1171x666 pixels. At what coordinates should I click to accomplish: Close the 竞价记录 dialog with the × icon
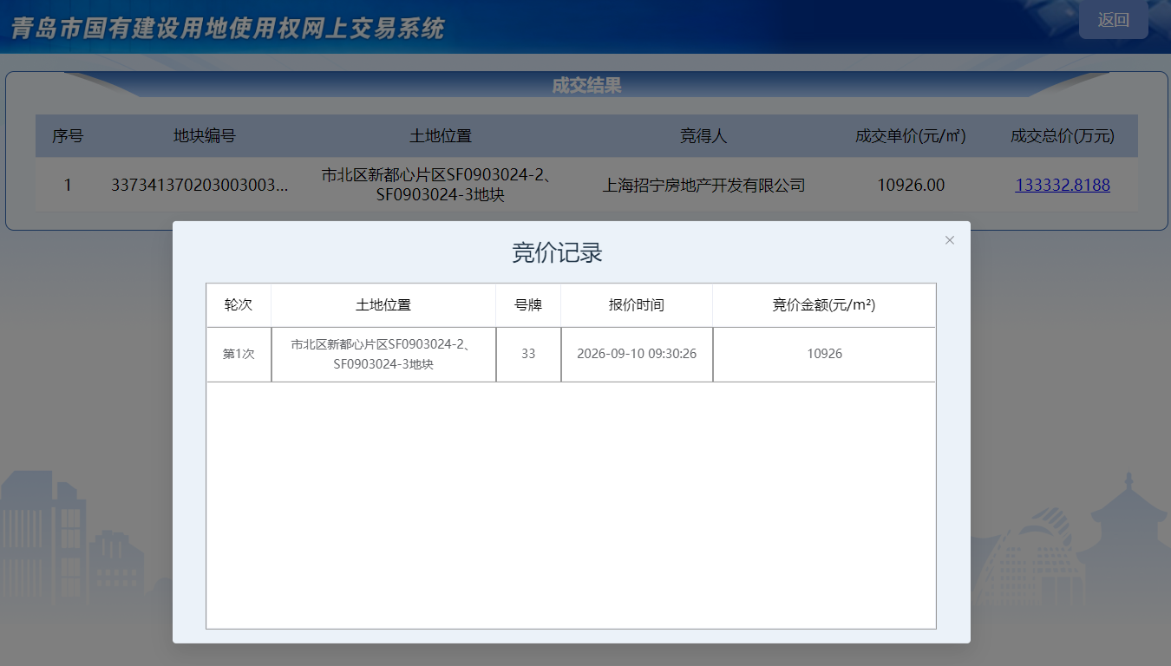(x=950, y=240)
